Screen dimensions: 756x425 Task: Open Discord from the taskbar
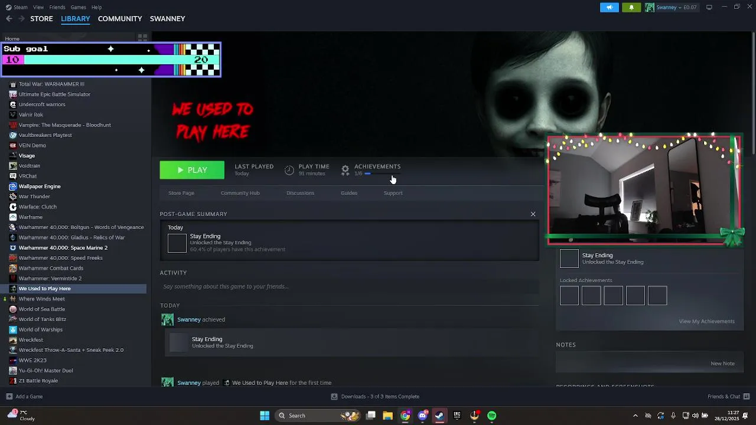point(422,416)
